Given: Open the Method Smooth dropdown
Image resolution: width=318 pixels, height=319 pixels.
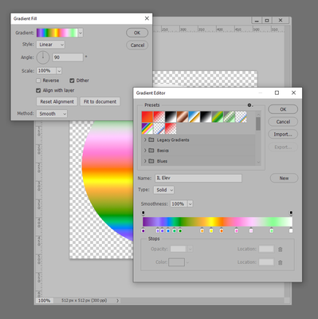Looking at the screenshot, I should [x=52, y=114].
